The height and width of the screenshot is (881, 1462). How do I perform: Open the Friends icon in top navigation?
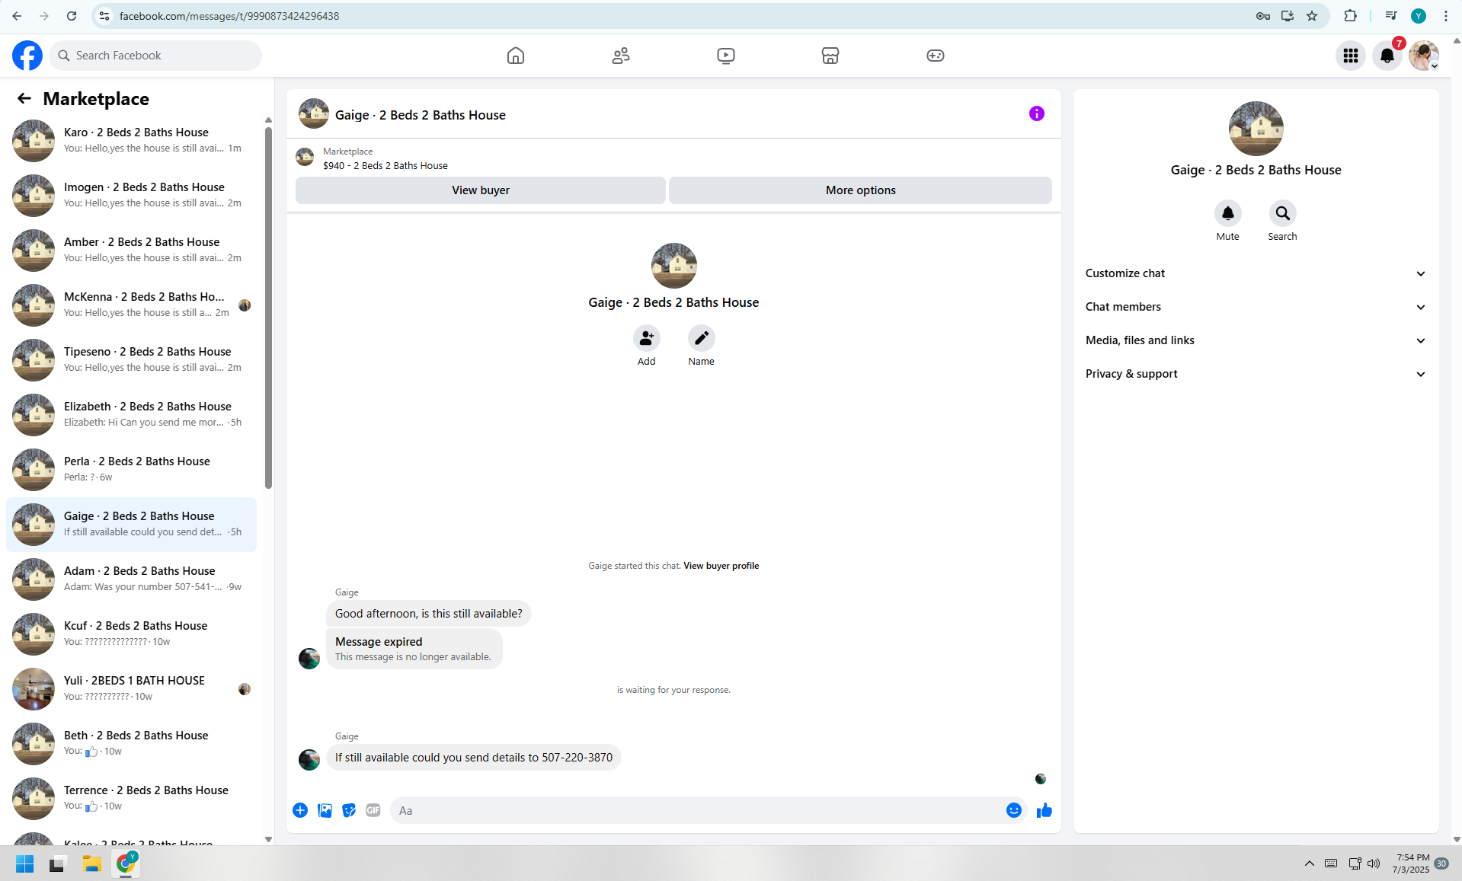pyautogui.click(x=621, y=56)
